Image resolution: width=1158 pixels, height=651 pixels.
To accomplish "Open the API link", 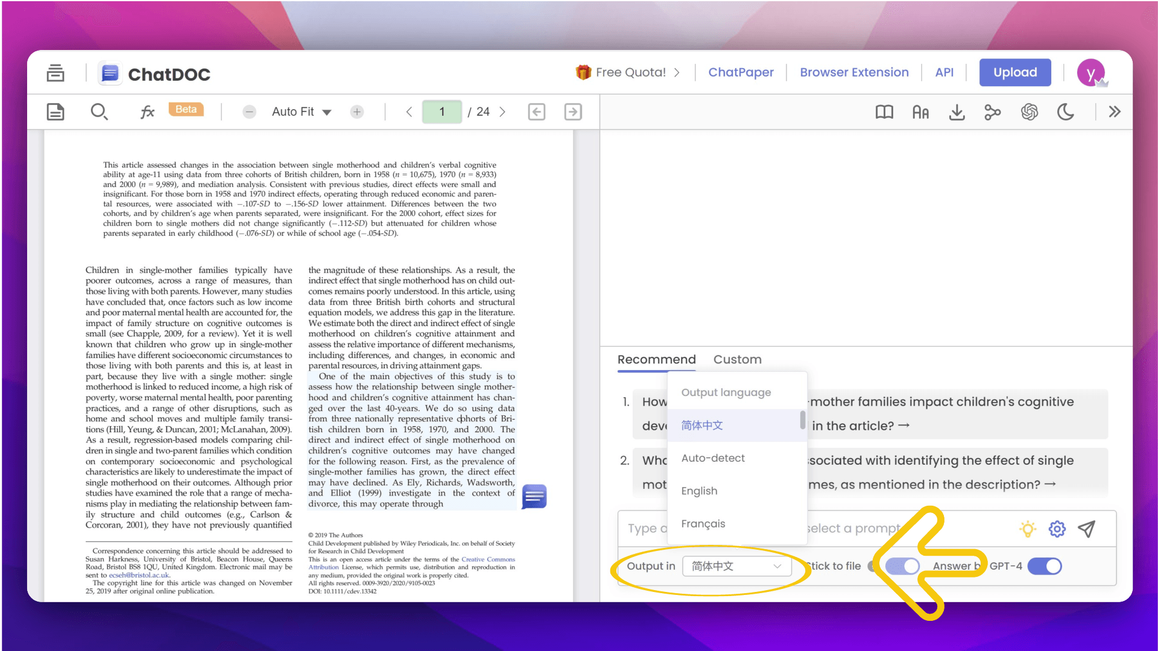I will coord(944,72).
